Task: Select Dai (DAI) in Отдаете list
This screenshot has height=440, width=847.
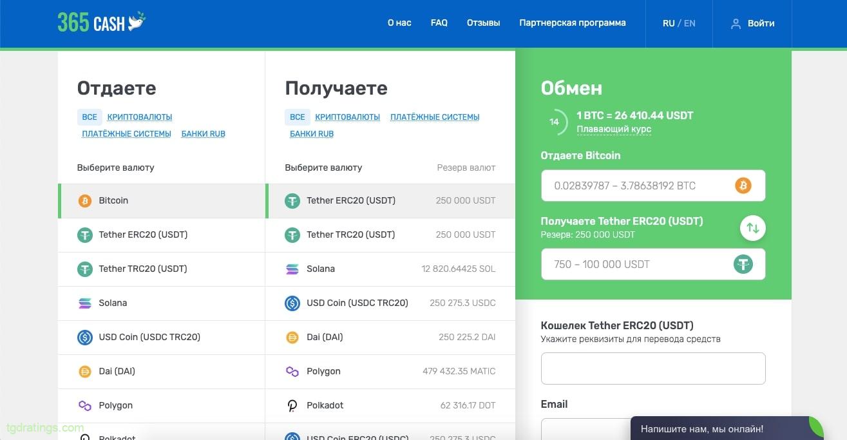Action: click(x=161, y=372)
